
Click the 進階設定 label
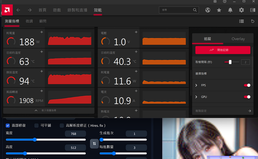pos(201,111)
